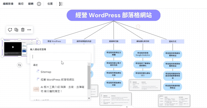Click 翻轉 flip button
The height and width of the screenshot is (108, 207).
(x=31, y=4)
